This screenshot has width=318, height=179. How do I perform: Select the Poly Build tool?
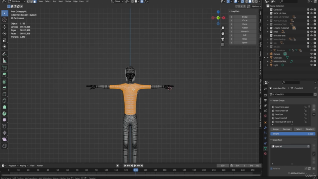coord(4,107)
